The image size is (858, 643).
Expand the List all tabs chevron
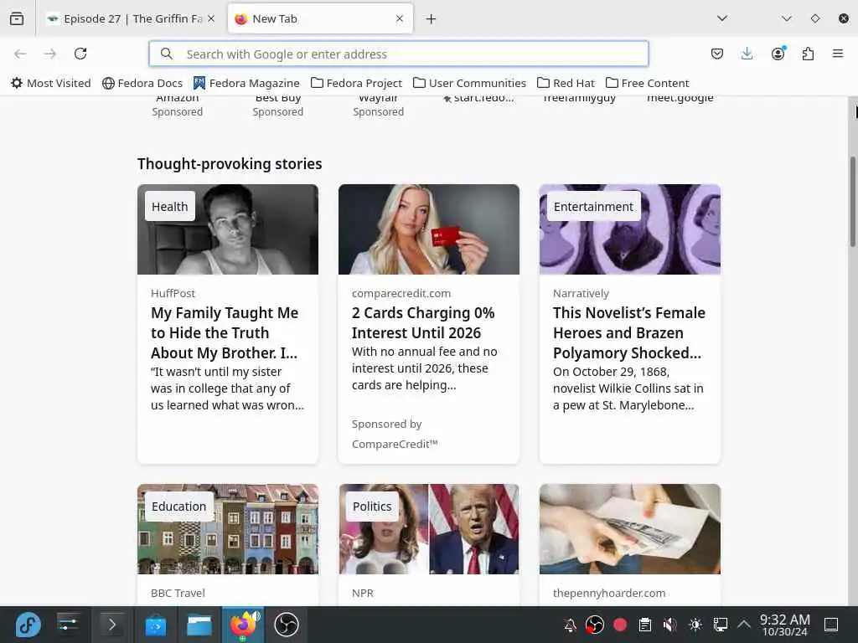(x=722, y=18)
